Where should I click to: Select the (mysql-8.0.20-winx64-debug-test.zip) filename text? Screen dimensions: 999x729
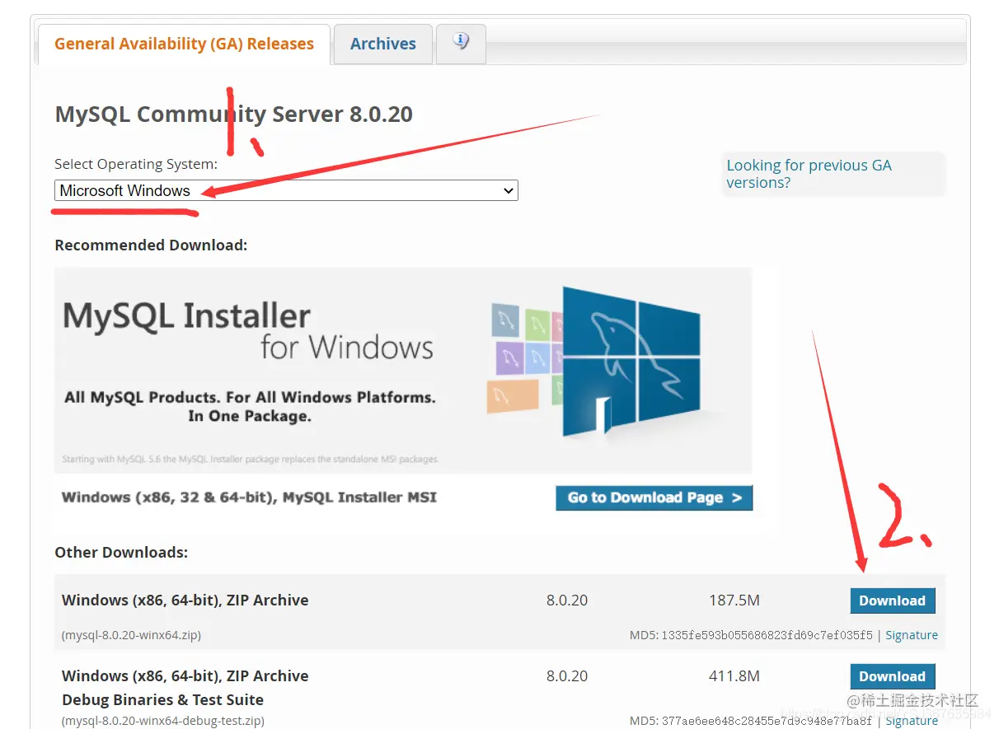pyautogui.click(x=163, y=721)
